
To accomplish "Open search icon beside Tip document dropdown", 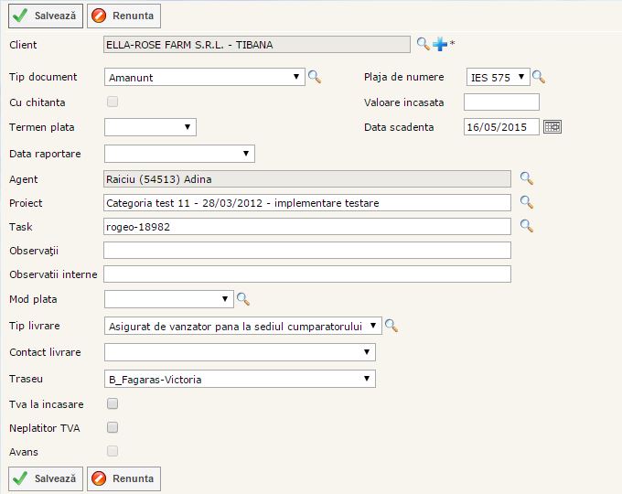I will coord(315,78).
